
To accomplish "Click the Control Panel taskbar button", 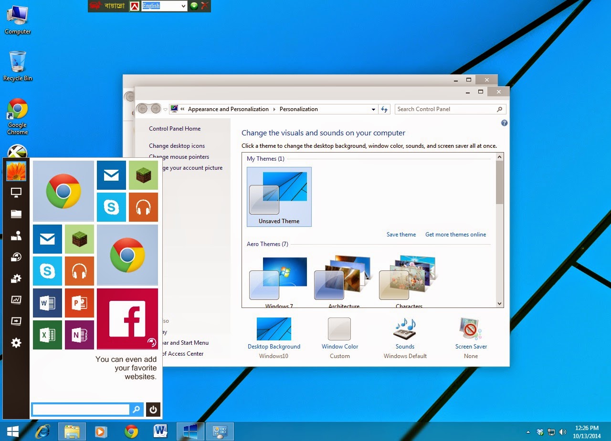I will (x=220, y=431).
